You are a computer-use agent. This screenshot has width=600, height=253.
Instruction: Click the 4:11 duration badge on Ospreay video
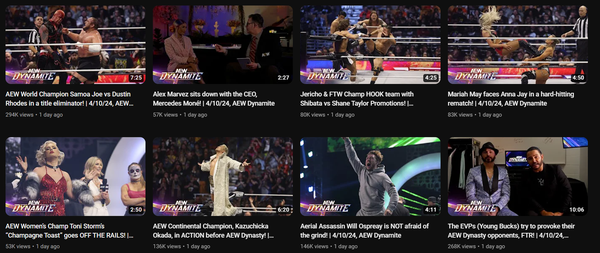pos(431,210)
